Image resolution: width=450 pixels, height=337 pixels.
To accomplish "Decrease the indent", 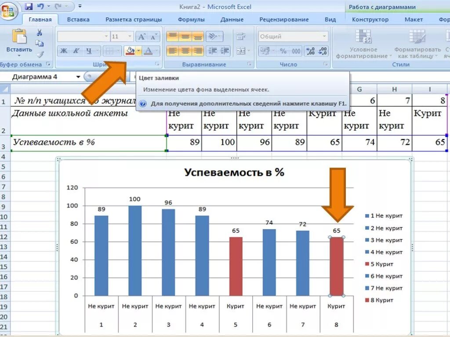I will 212,51.
